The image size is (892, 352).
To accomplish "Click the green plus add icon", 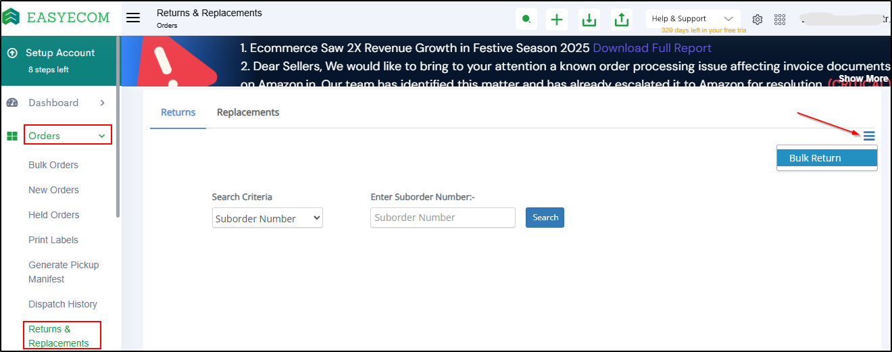I will 557,20.
